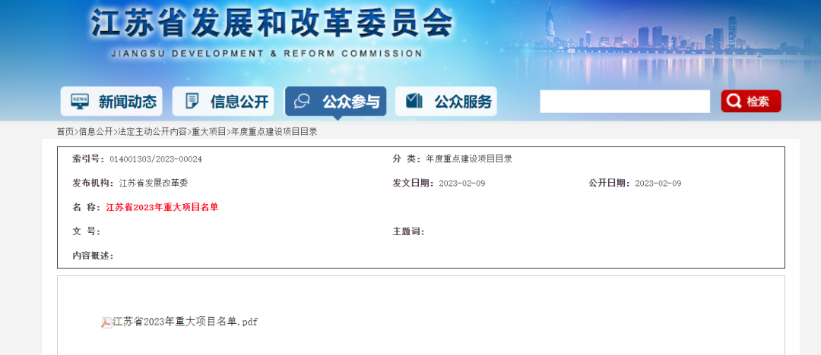Click the book icon beside 公众服务
This screenshot has width=821, height=355.
tap(414, 101)
